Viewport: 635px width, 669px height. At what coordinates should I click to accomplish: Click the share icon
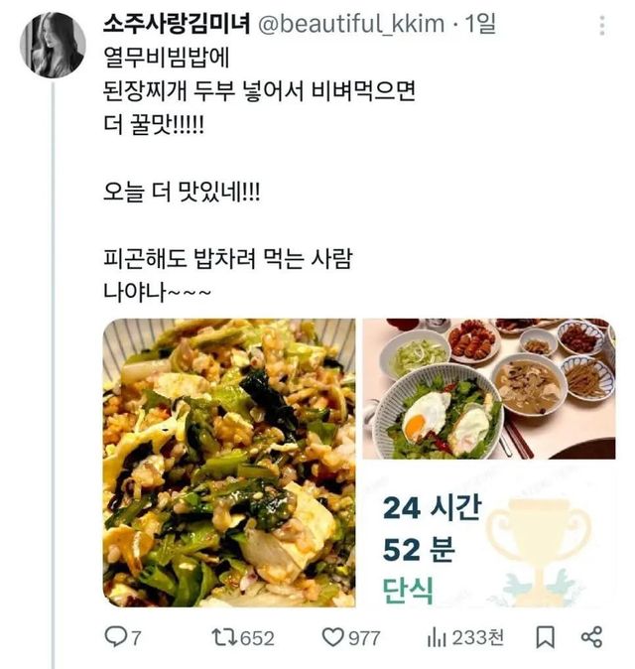(591, 636)
